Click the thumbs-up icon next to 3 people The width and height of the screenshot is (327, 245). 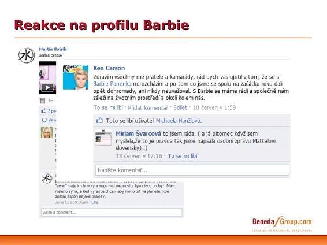44,111
